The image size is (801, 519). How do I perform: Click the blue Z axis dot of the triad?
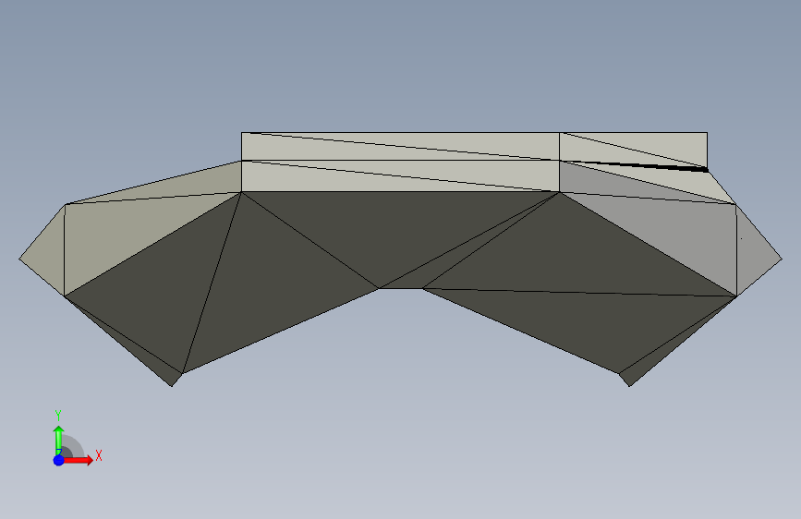[x=59, y=460]
